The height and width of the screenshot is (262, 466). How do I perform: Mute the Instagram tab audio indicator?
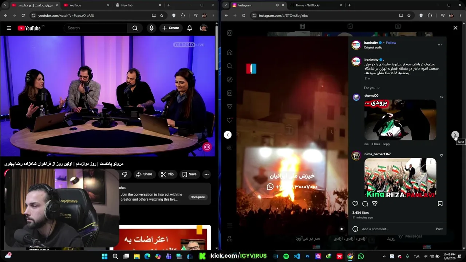277,5
